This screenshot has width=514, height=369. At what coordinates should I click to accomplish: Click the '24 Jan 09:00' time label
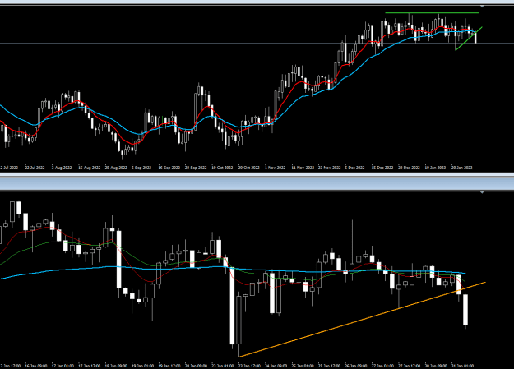(x=276, y=366)
